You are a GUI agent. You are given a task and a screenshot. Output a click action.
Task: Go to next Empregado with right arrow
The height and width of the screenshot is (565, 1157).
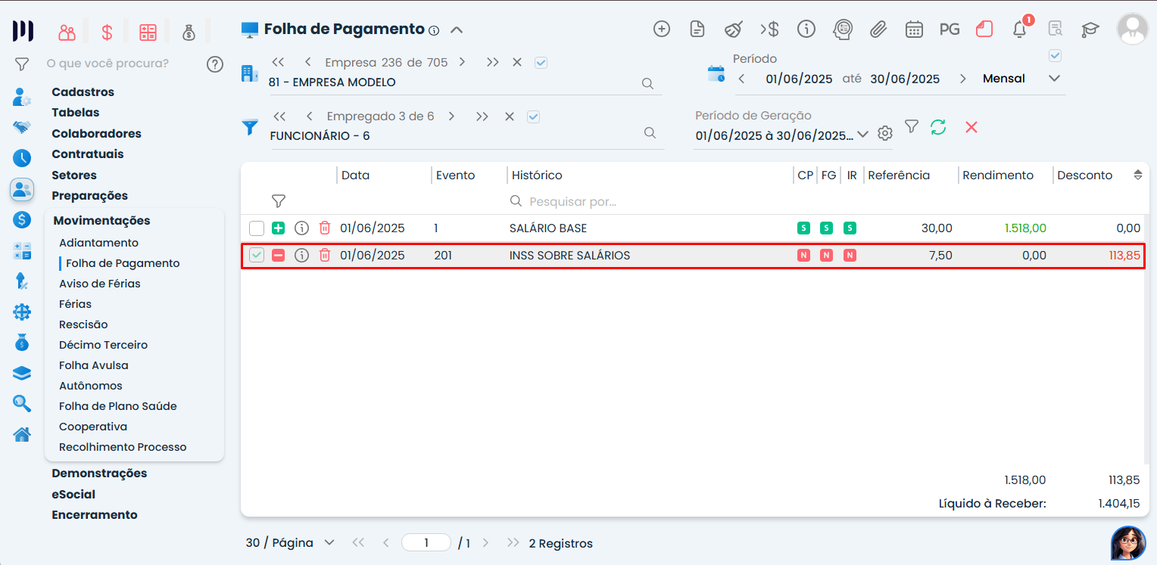pos(451,116)
